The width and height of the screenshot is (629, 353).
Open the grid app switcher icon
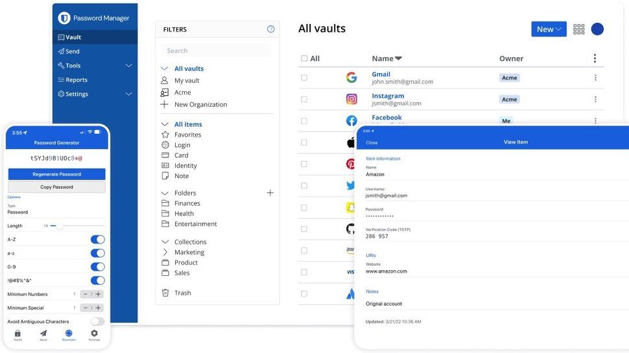click(578, 29)
